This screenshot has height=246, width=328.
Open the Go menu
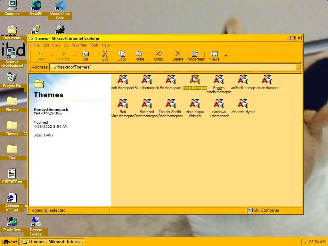click(66, 45)
